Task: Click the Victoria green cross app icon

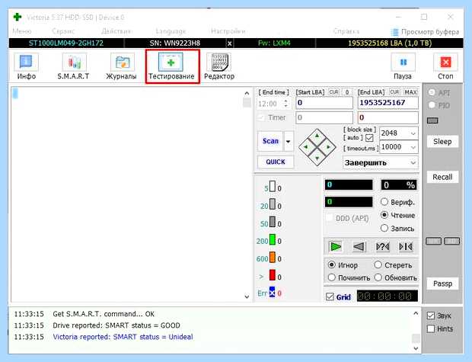Action: click(x=18, y=17)
